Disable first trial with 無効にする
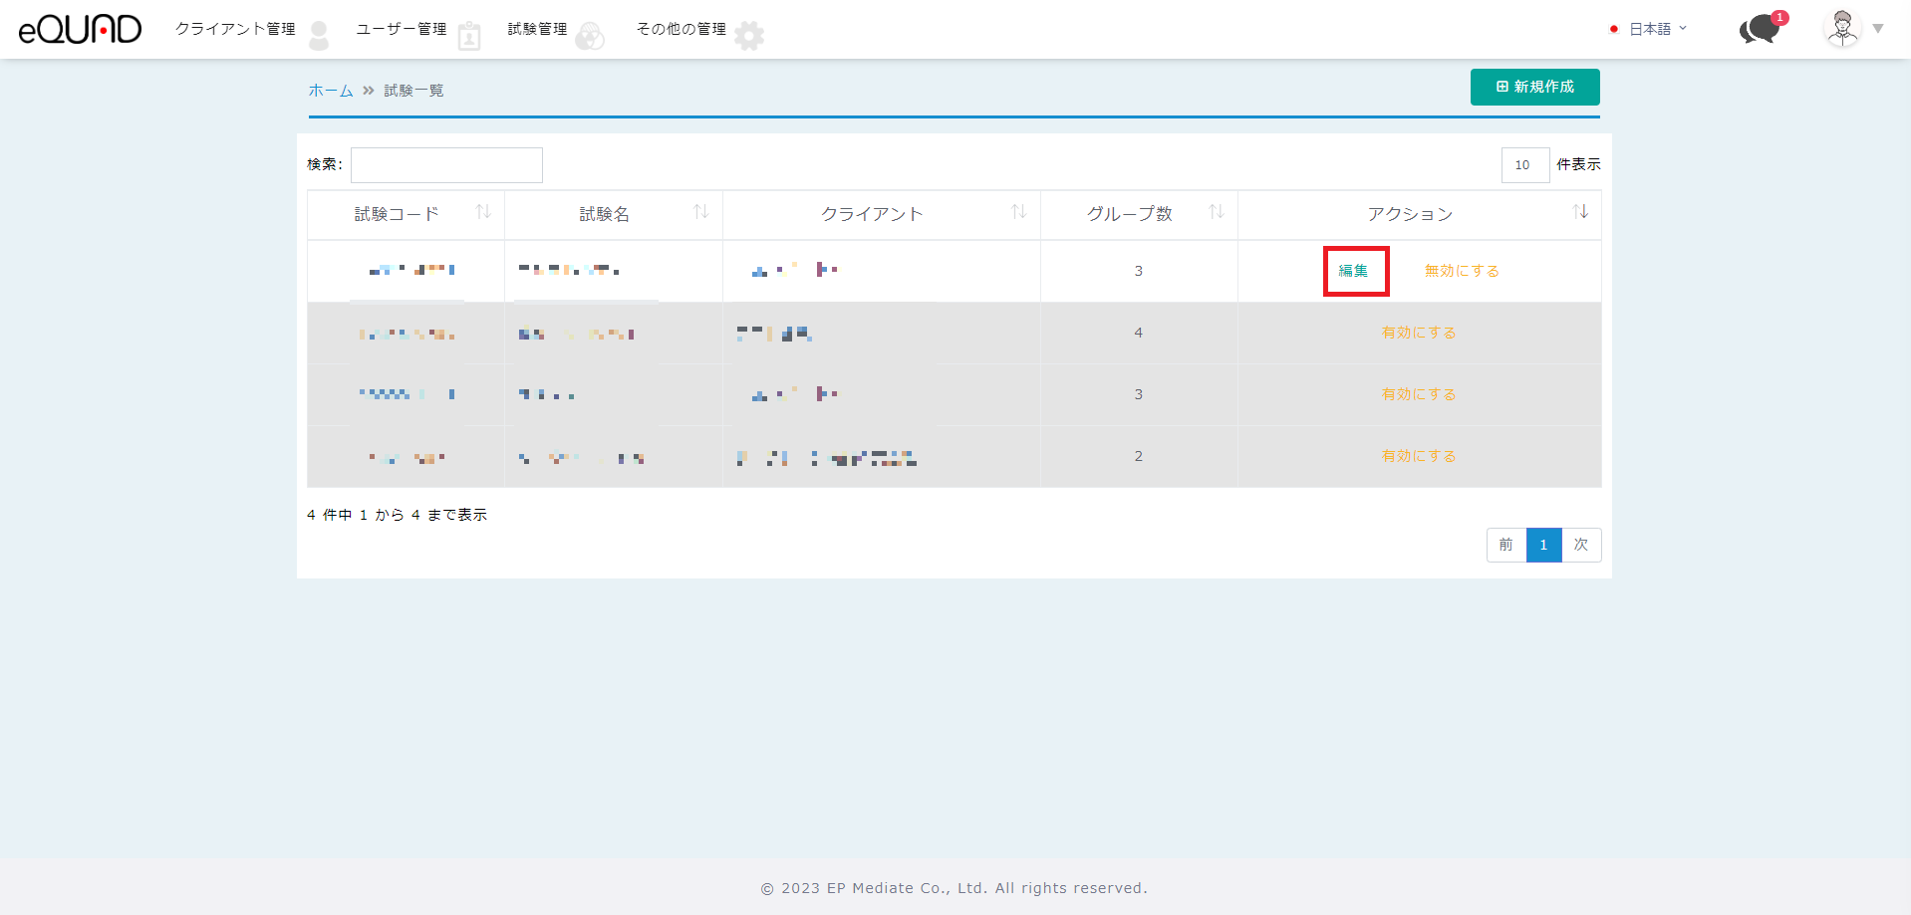 pos(1461,271)
